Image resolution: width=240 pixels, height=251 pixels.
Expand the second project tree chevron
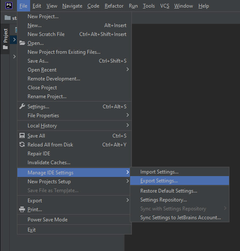pos(14,56)
